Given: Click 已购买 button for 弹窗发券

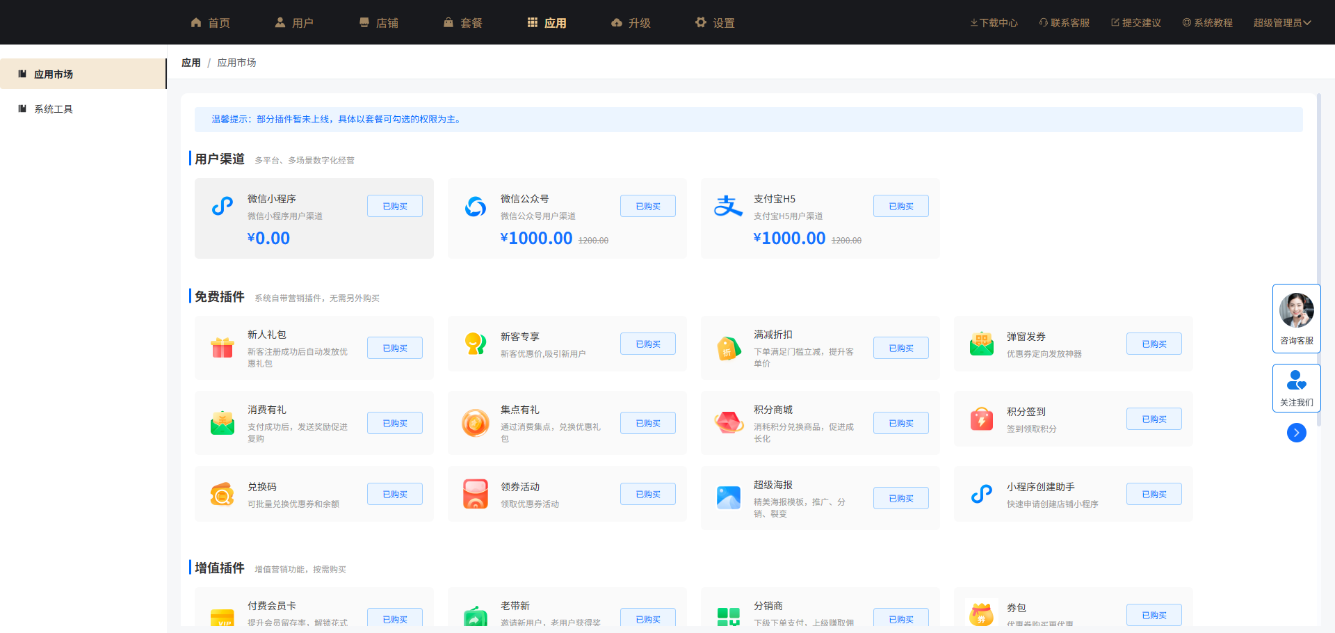Looking at the screenshot, I should (1154, 344).
